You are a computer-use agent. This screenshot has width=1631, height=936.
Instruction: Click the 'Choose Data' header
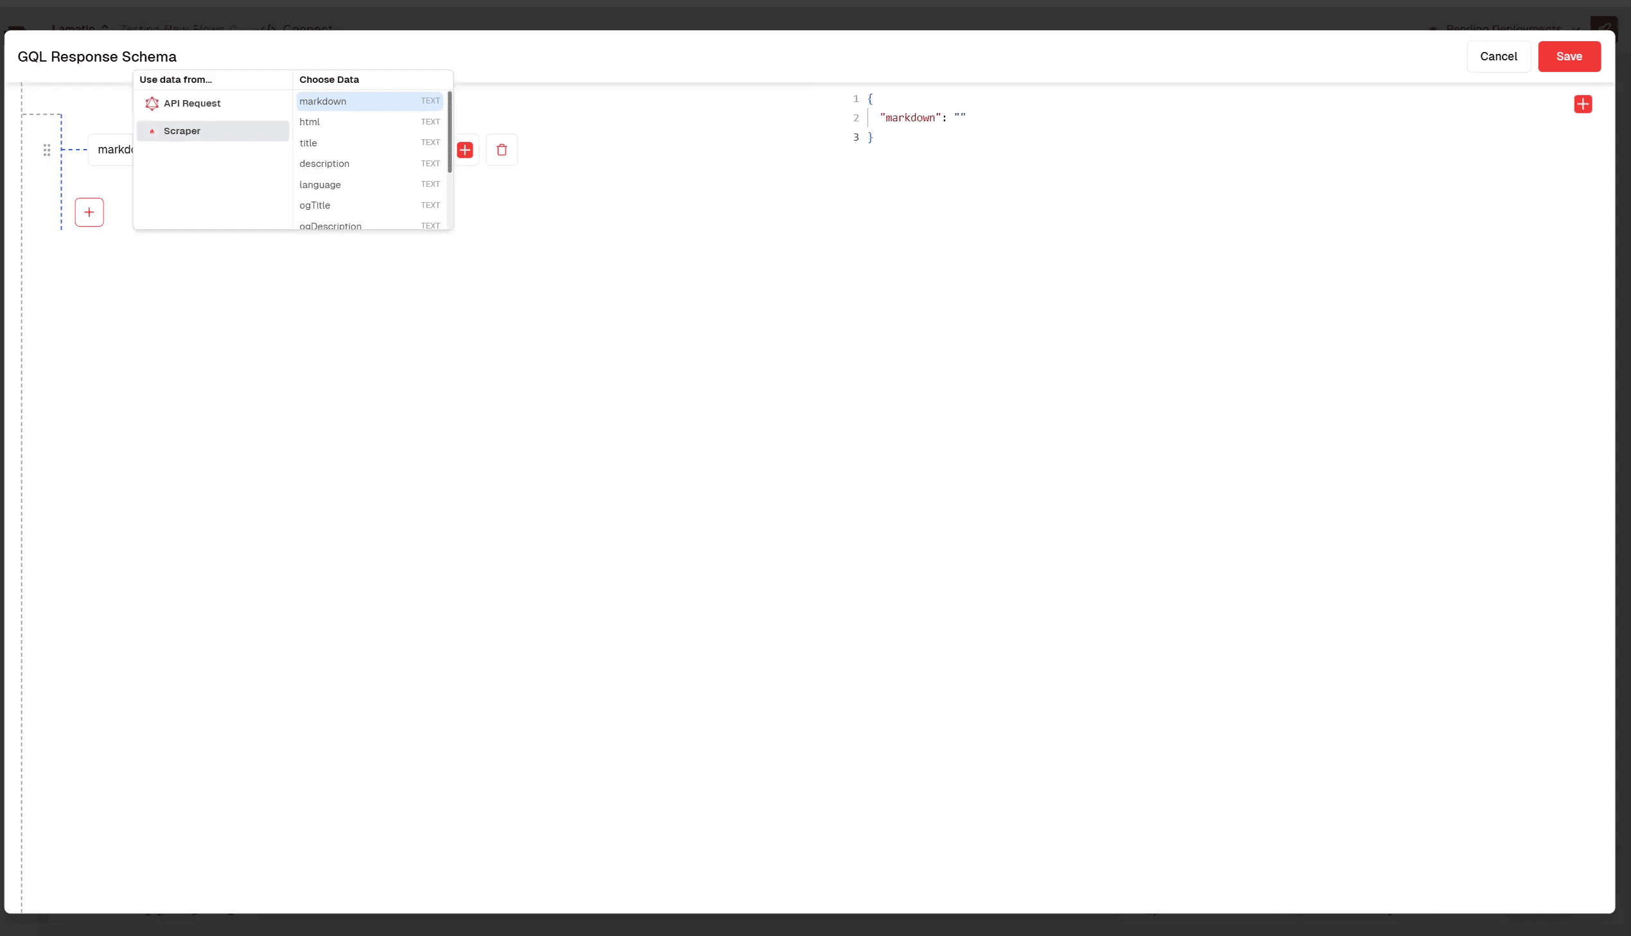point(329,80)
